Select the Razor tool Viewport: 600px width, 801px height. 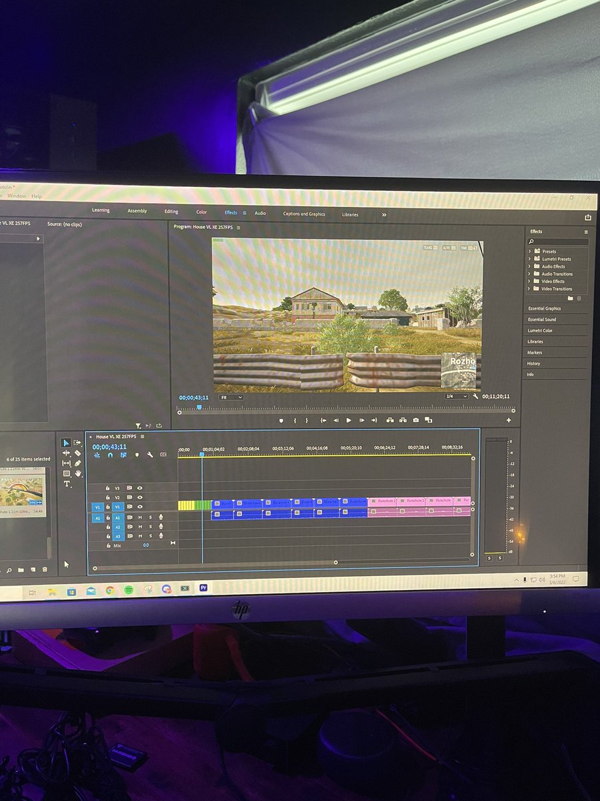pyautogui.click(x=78, y=453)
